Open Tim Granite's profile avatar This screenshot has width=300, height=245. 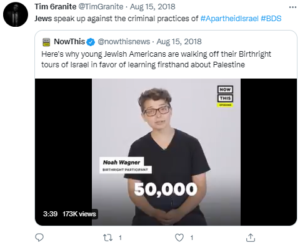click(16, 14)
